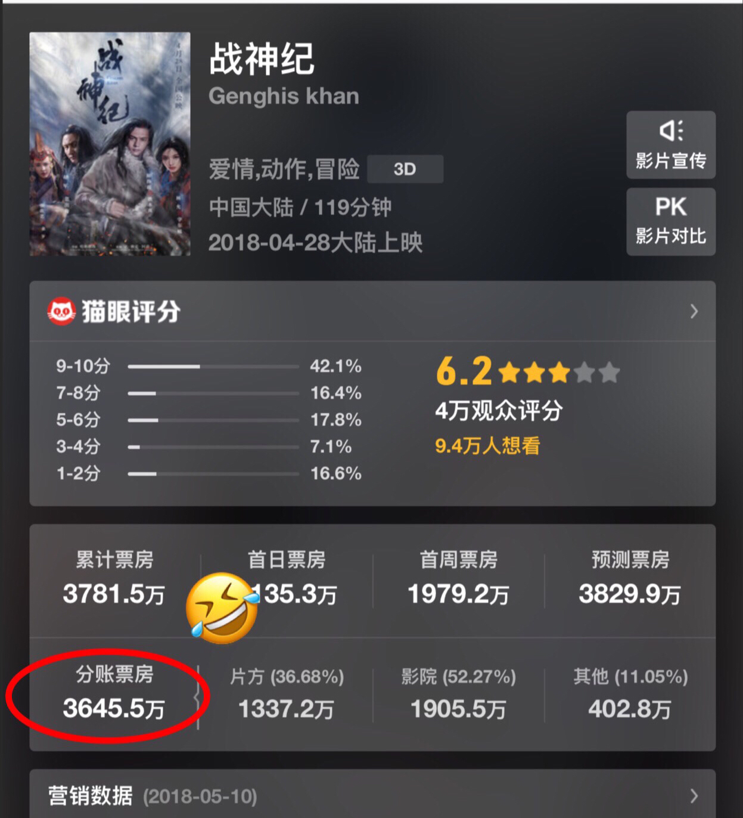Open the PK 影片对比 comparison button
The height and width of the screenshot is (818, 743).
point(671,221)
